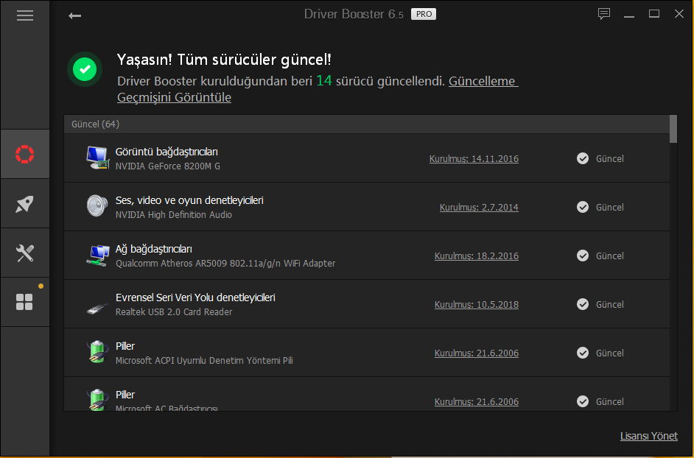Select Ses, video ve oyun denetleyicileri title

189,200
